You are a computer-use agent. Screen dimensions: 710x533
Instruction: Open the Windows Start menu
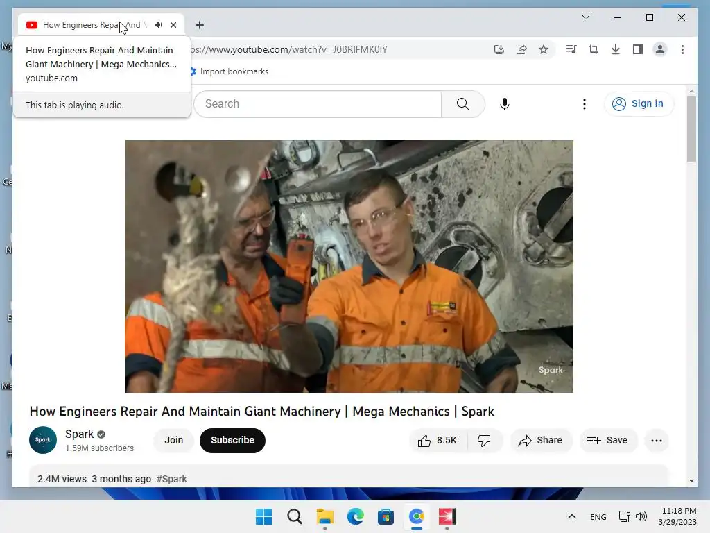[264, 516]
